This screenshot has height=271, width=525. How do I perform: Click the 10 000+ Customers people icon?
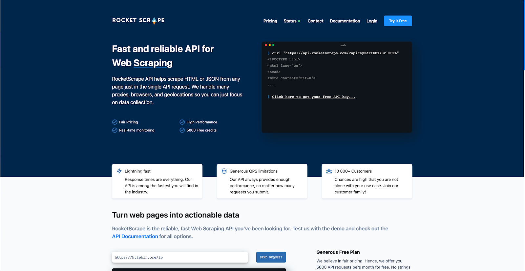tap(329, 171)
